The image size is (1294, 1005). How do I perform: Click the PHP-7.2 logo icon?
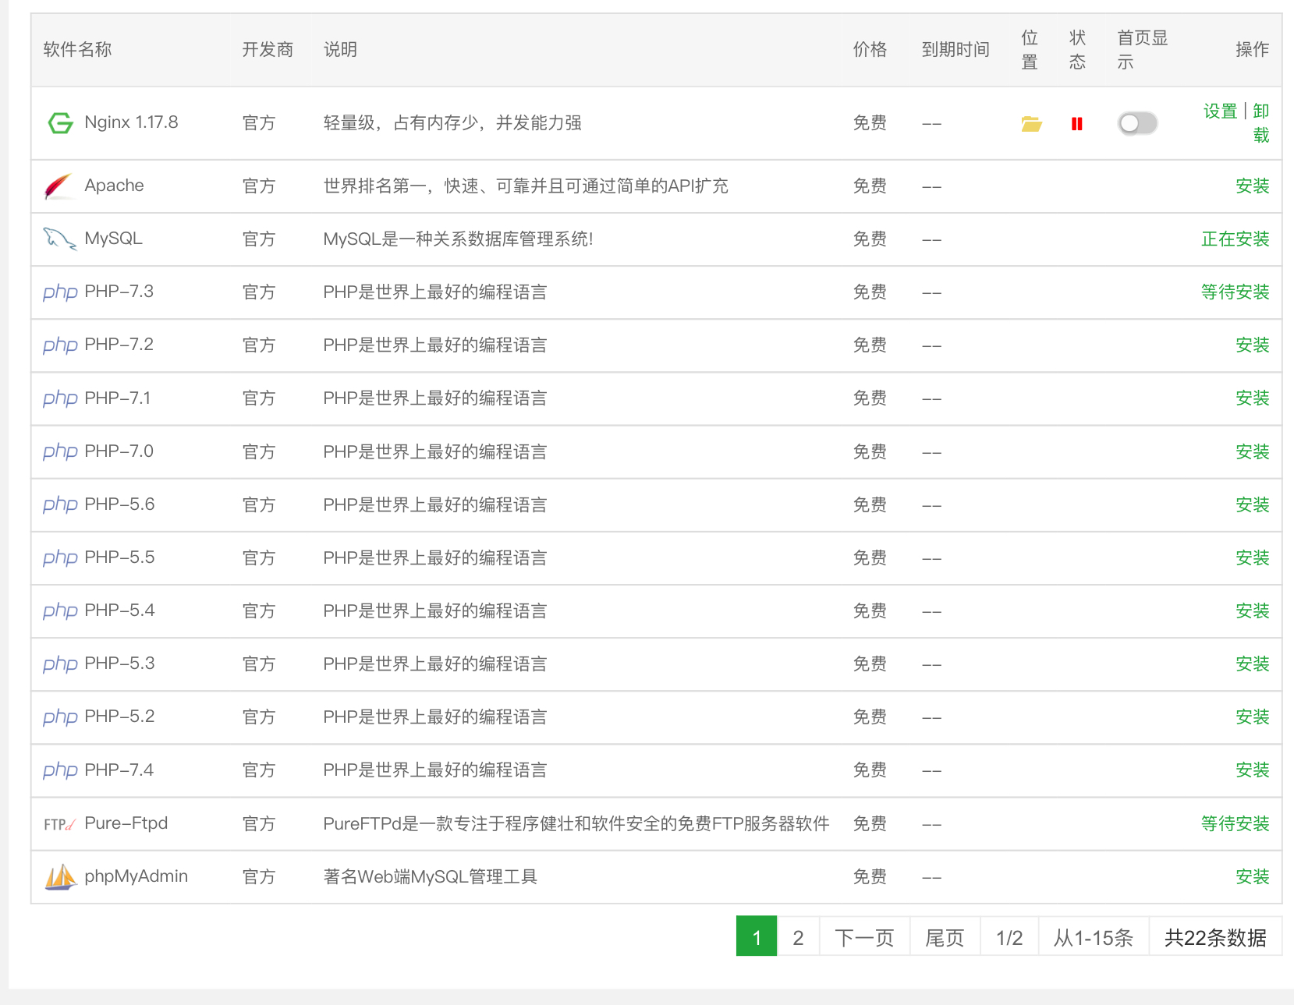tap(60, 345)
